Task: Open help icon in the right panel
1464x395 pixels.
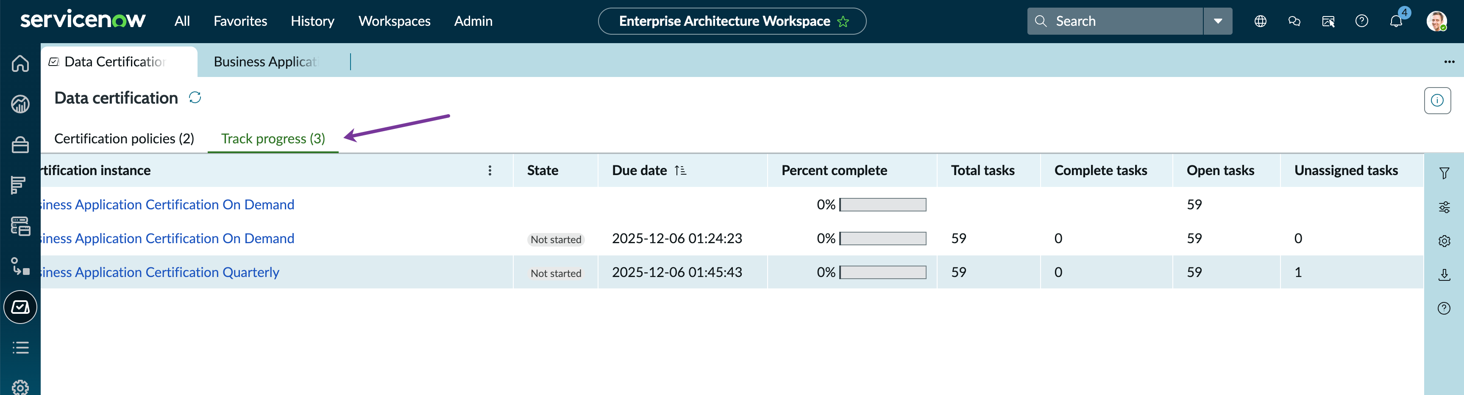Action: 1444,308
